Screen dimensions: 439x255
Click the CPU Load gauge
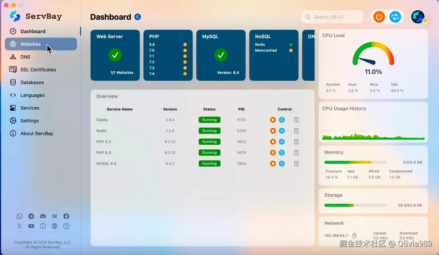click(x=373, y=54)
